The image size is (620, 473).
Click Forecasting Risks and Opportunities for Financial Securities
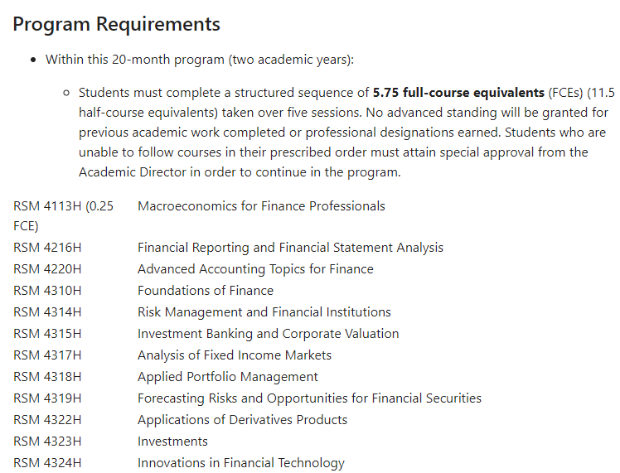click(x=309, y=398)
